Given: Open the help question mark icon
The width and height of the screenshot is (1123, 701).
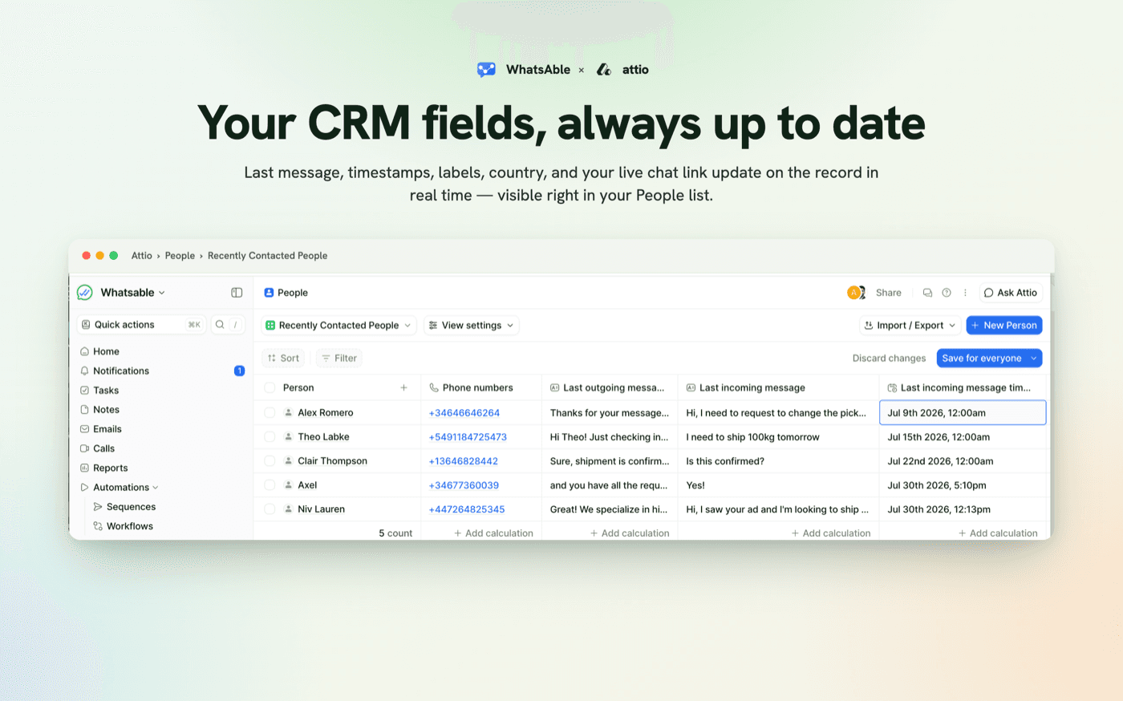Looking at the screenshot, I should tap(947, 293).
